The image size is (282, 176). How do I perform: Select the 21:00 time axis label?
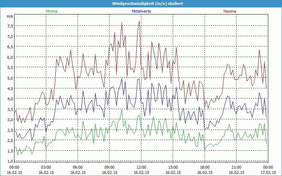pyautogui.click(x=236, y=167)
